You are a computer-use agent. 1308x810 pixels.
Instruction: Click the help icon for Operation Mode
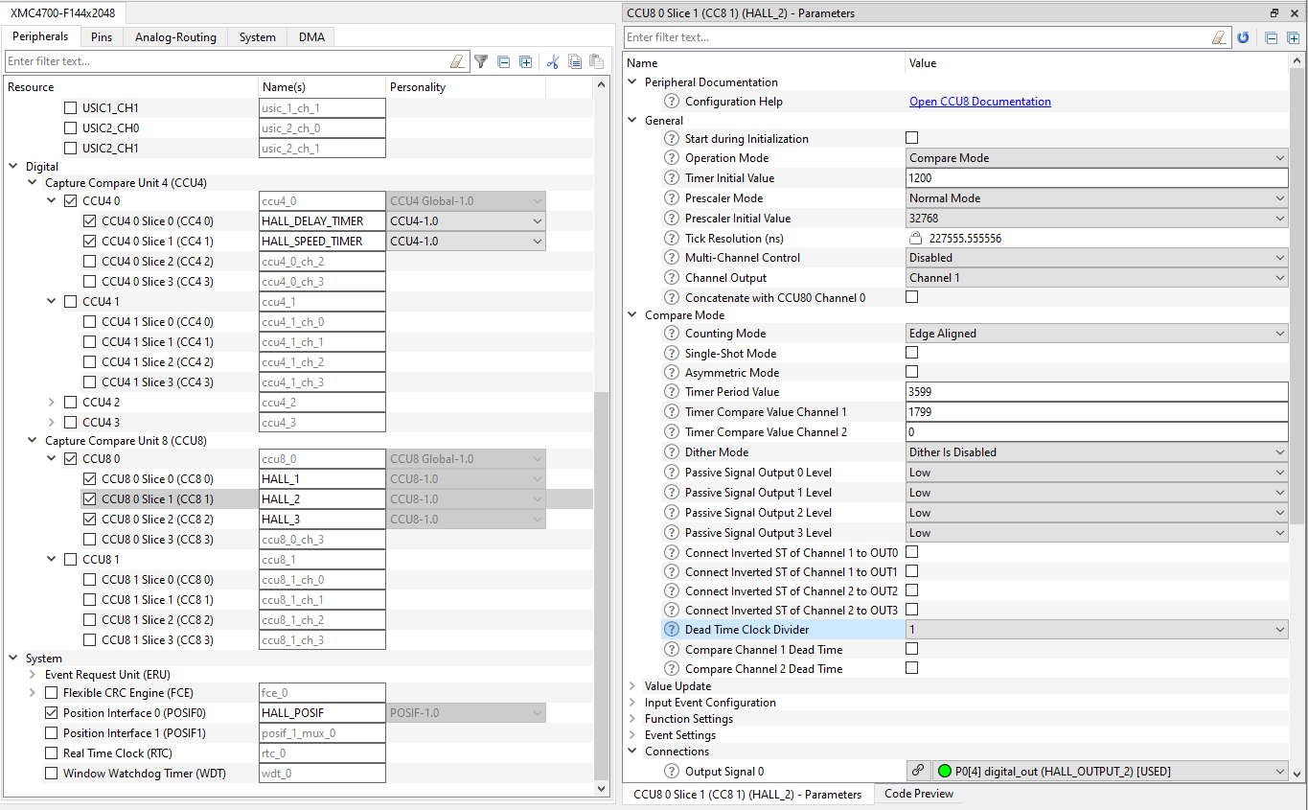click(x=672, y=158)
